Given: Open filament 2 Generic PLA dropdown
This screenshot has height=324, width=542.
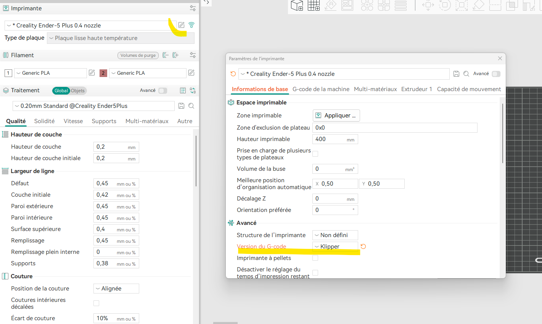Looking at the screenshot, I should point(148,73).
